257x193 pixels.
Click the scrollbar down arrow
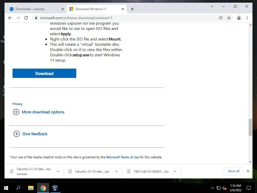tap(250, 162)
